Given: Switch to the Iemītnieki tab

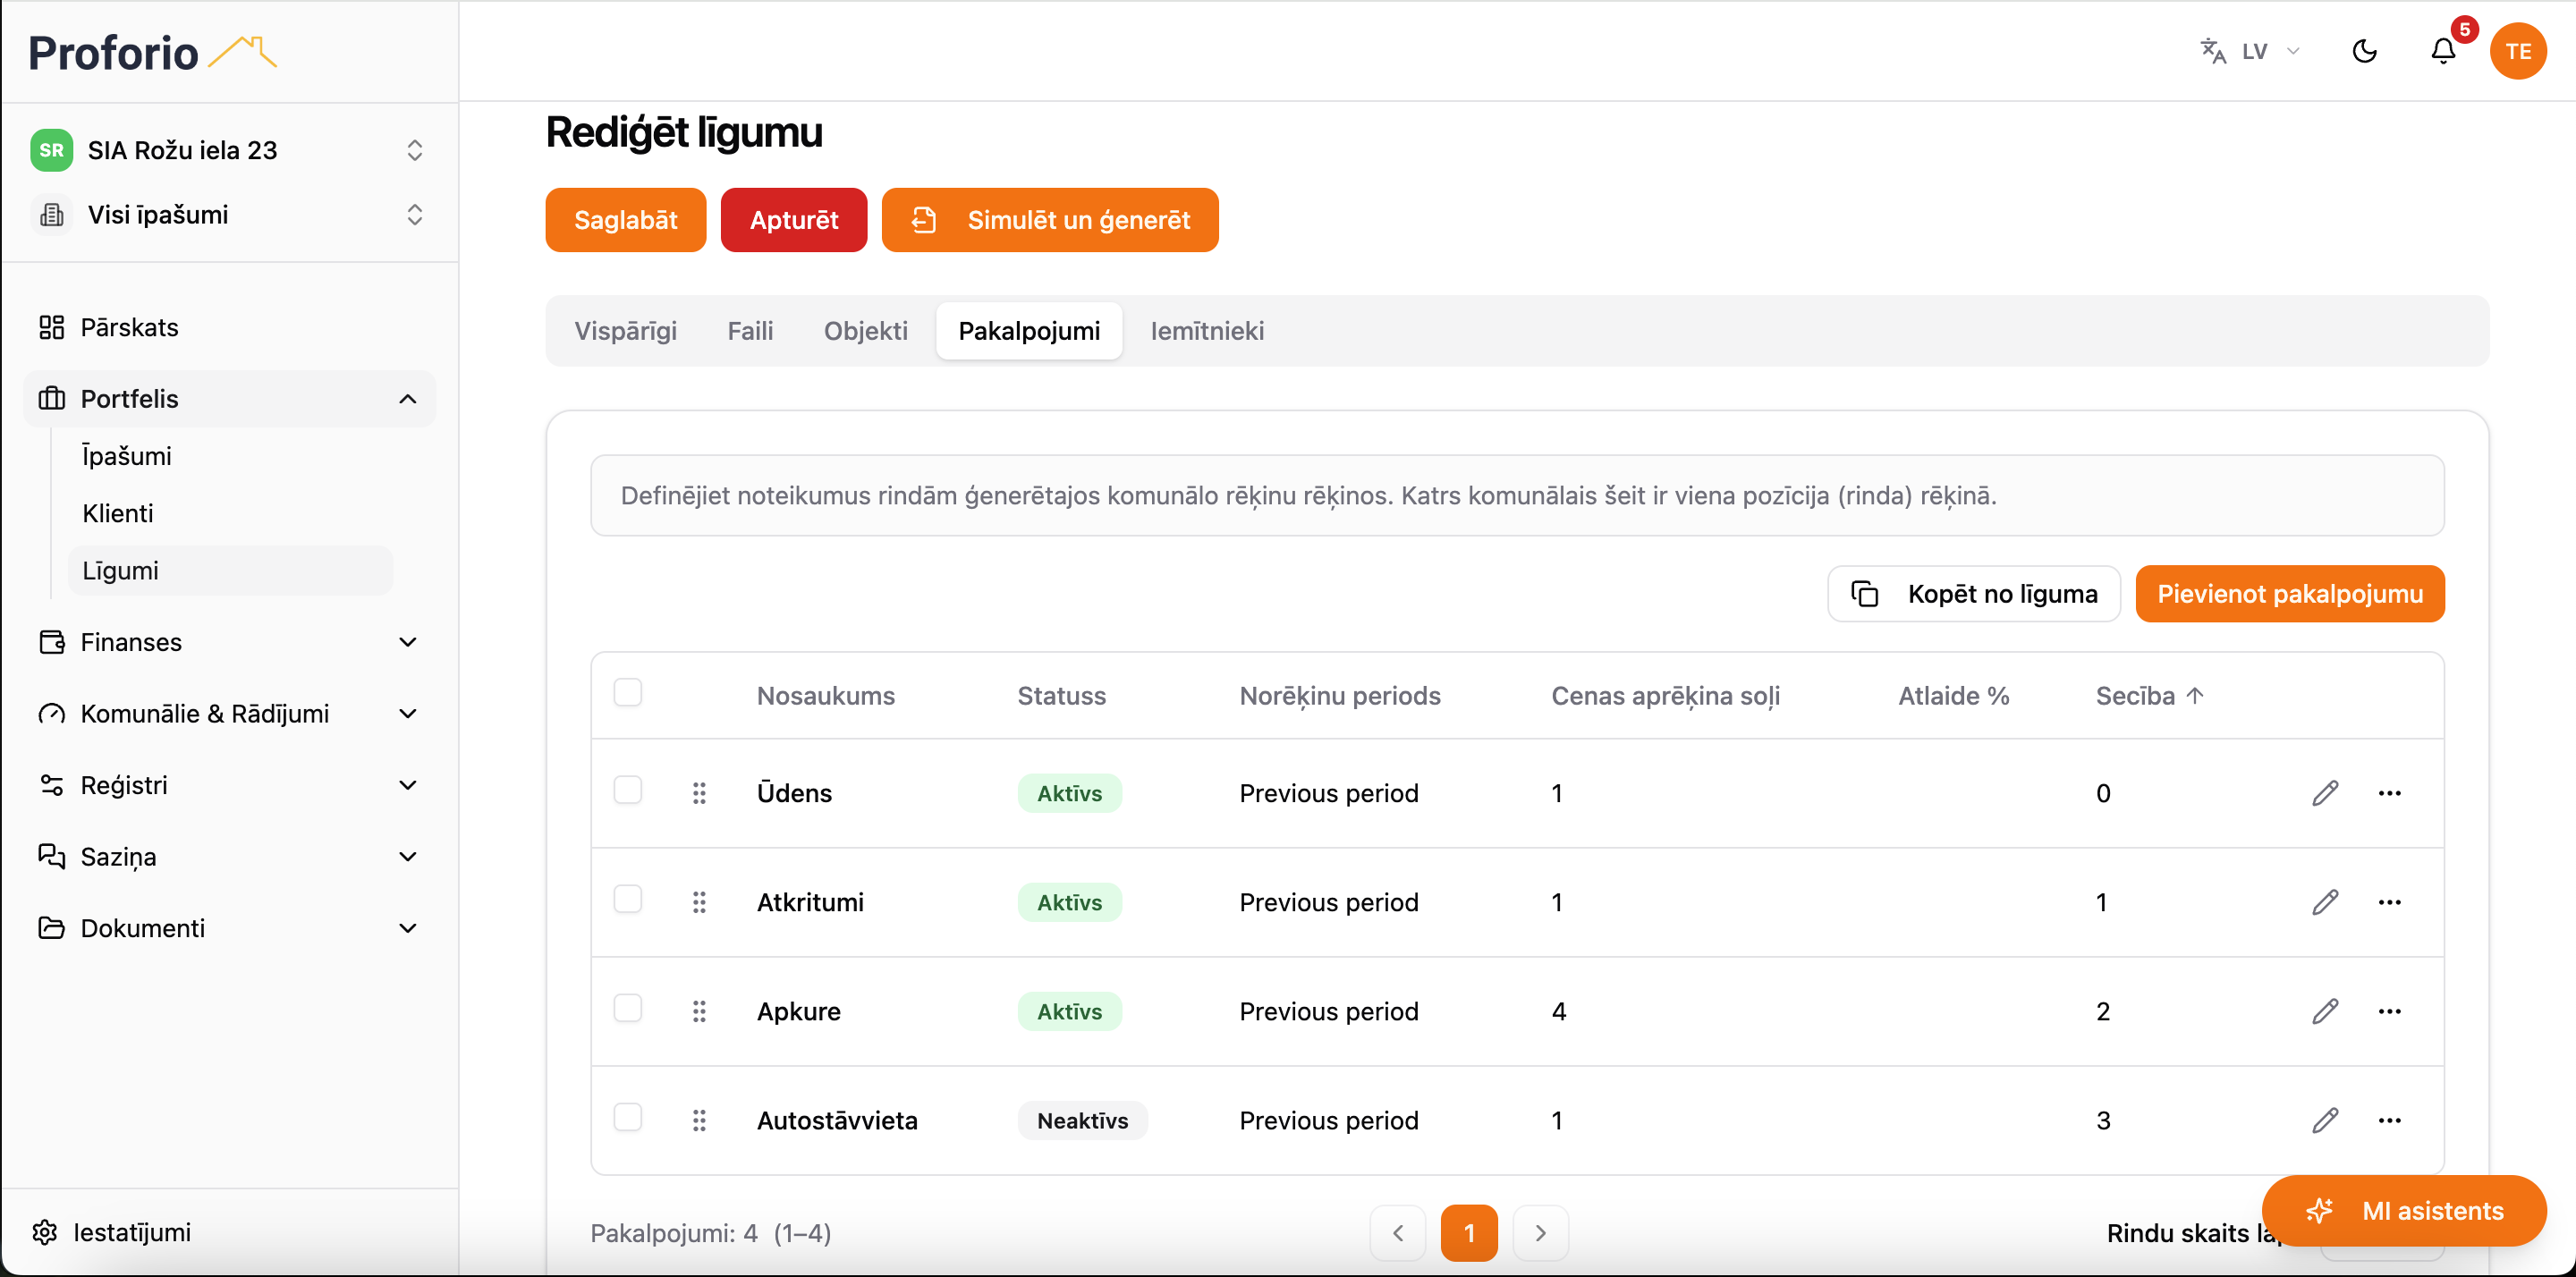Looking at the screenshot, I should point(1207,331).
